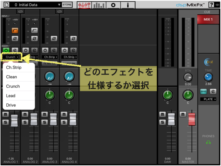Open the insert effect editor for Analog 4
Screen dimensions: 221x166
(73, 50)
